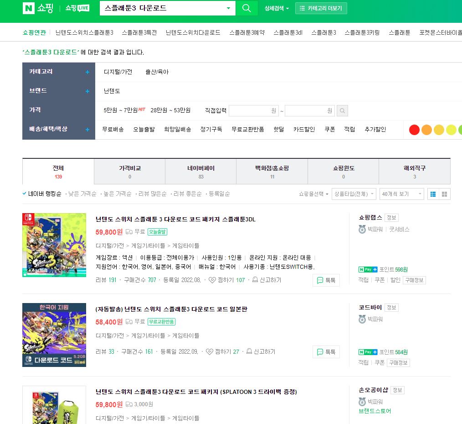Open 40개씩 보기 dropdown
462x424 pixels.
click(401, 194)
